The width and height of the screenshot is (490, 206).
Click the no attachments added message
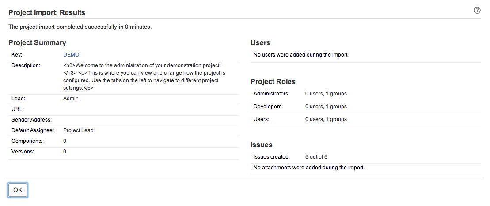click(309, 168)
